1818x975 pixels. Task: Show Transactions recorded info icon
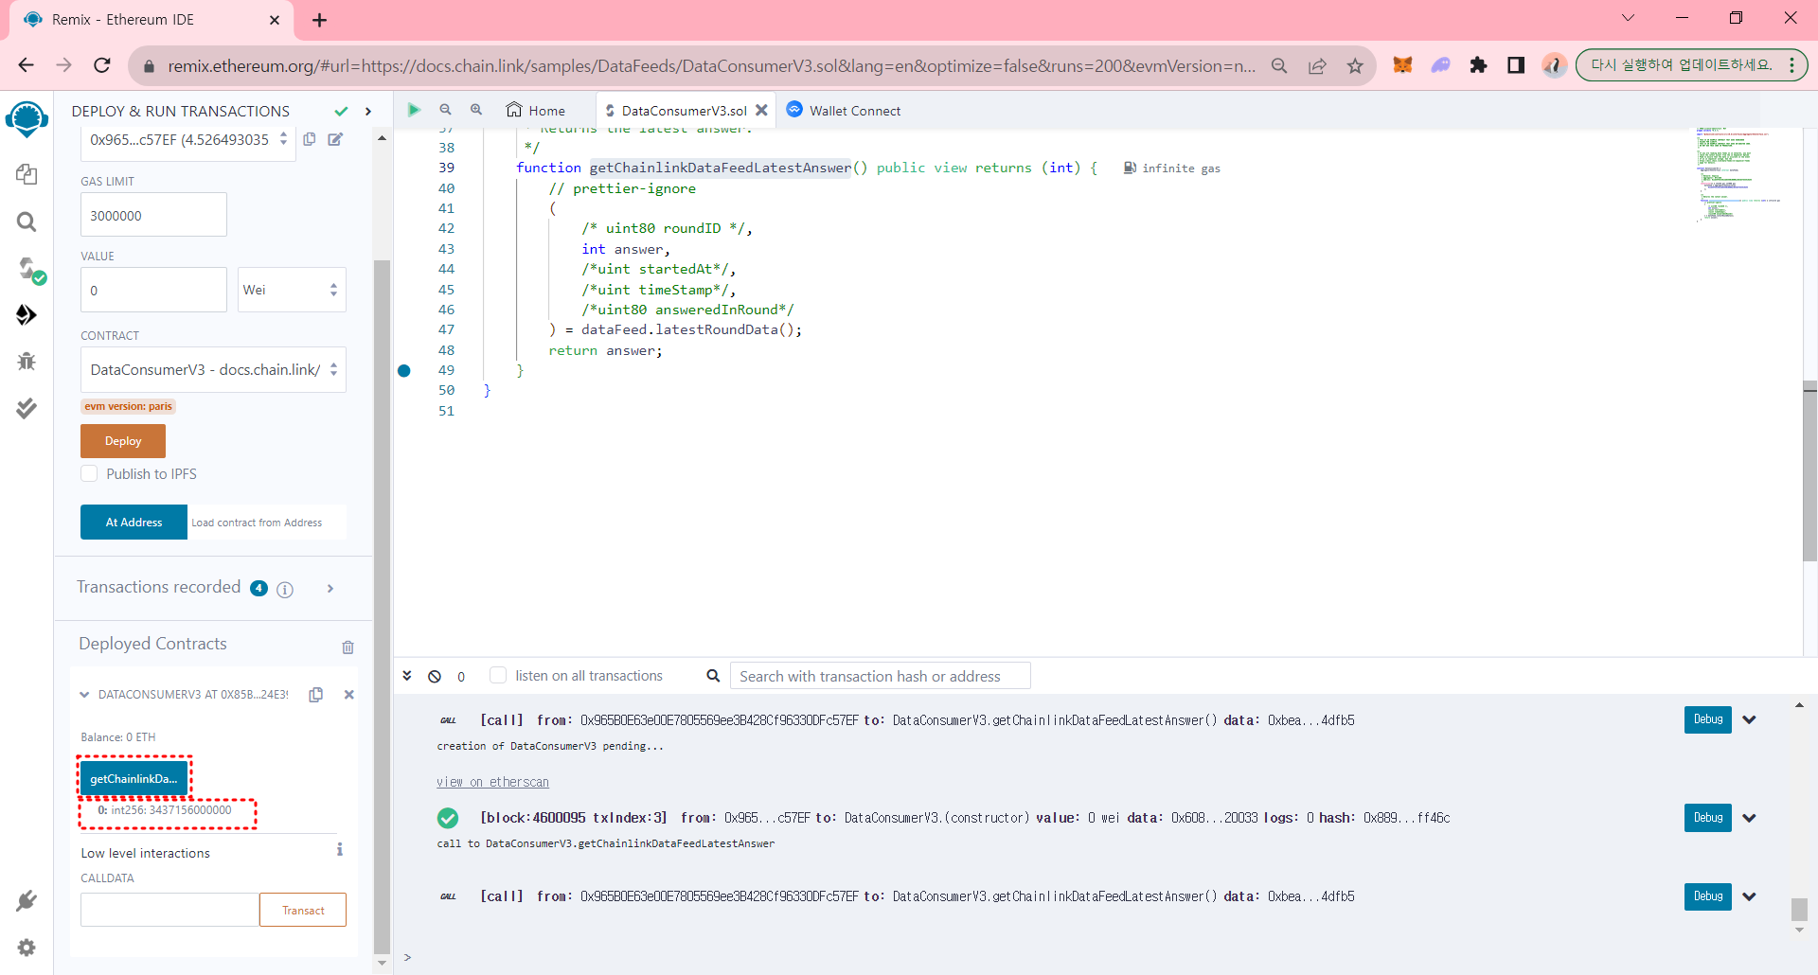pos(285,589)
